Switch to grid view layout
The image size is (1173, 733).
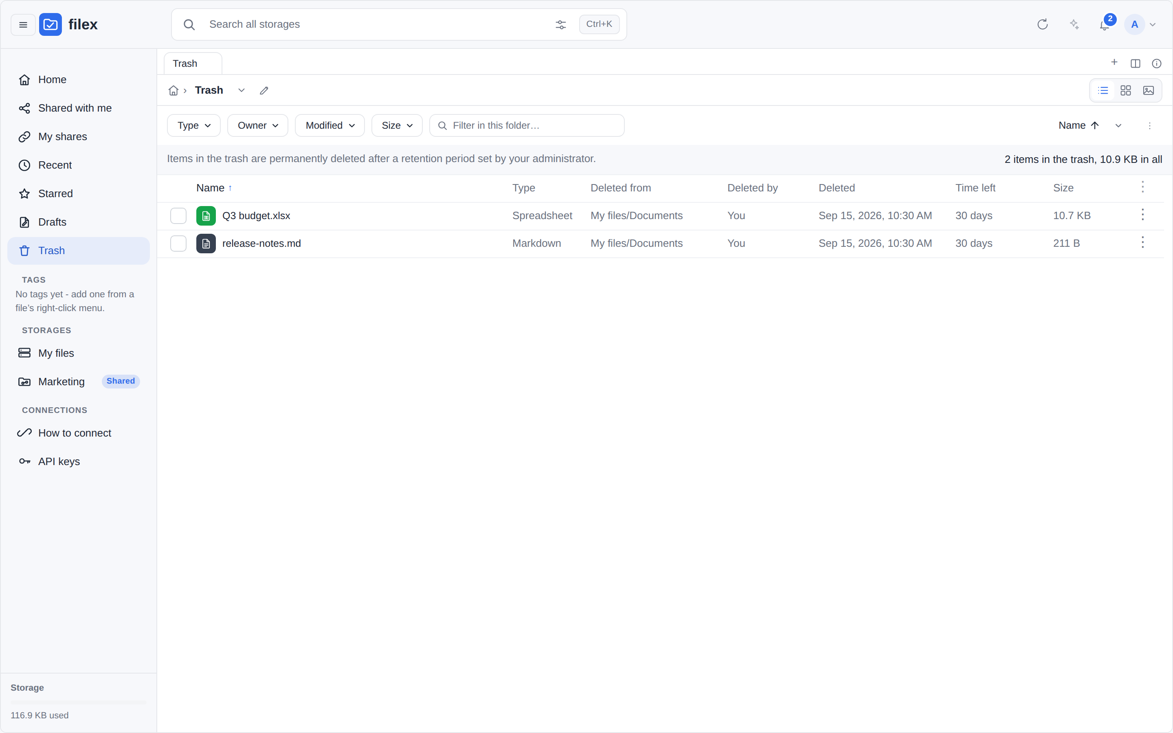click(x=1125, y=91)
